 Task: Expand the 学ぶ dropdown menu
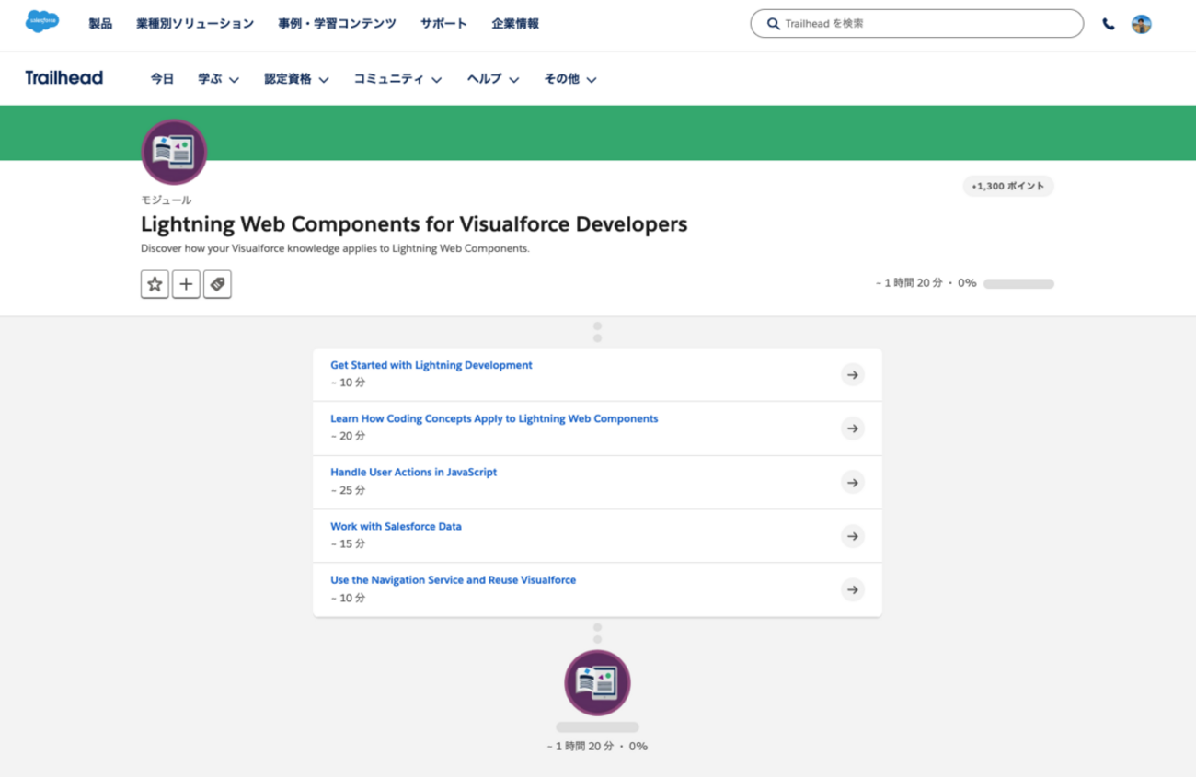pos(218,79)
